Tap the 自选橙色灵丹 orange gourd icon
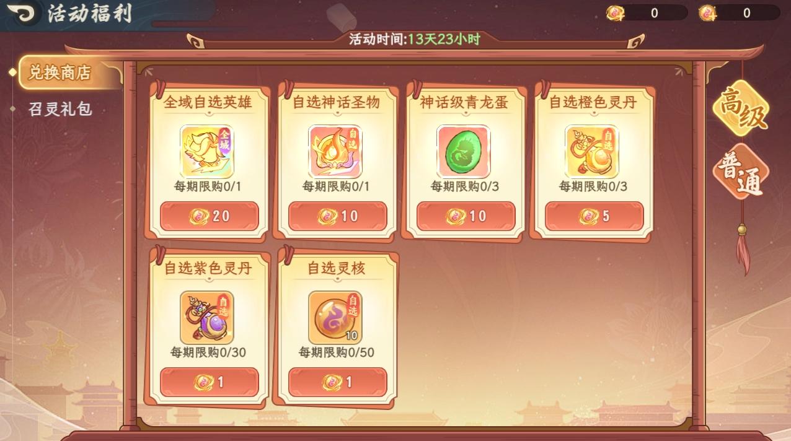The height and width of the screenshot is (441, 791). tap(592, 152)
